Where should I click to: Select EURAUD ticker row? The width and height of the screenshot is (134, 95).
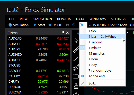pos(39,87)
